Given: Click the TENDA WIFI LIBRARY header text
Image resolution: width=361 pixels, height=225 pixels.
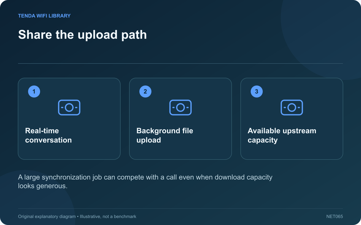Looking at the screenshot, I should (44, 16).
